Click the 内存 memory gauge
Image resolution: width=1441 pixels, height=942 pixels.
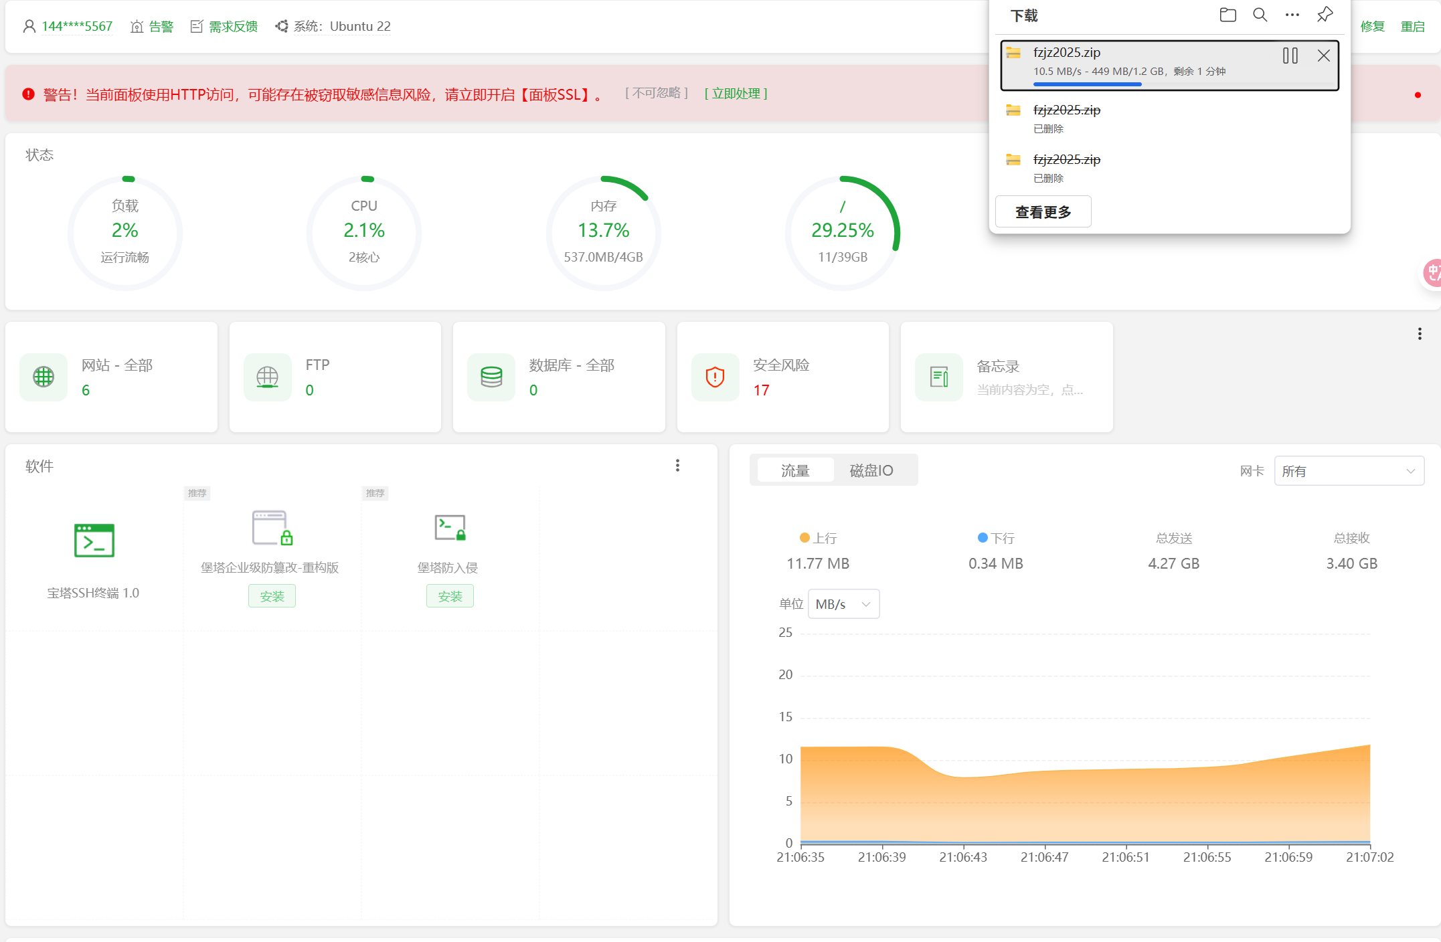603,233
